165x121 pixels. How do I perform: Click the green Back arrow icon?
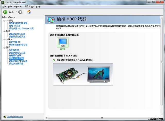tap(5, 12)
